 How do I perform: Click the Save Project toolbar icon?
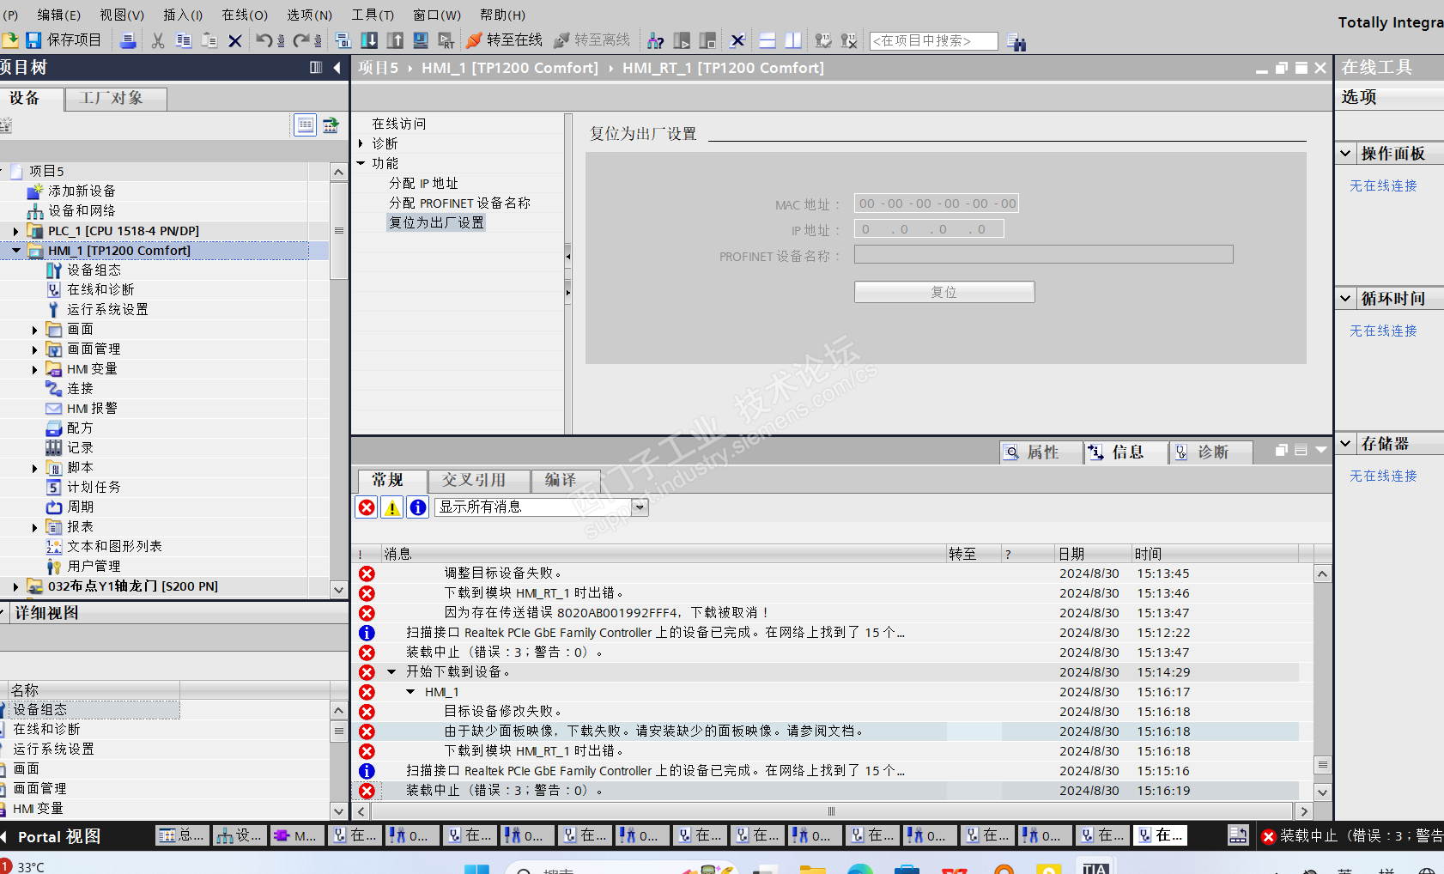[33, 40]
